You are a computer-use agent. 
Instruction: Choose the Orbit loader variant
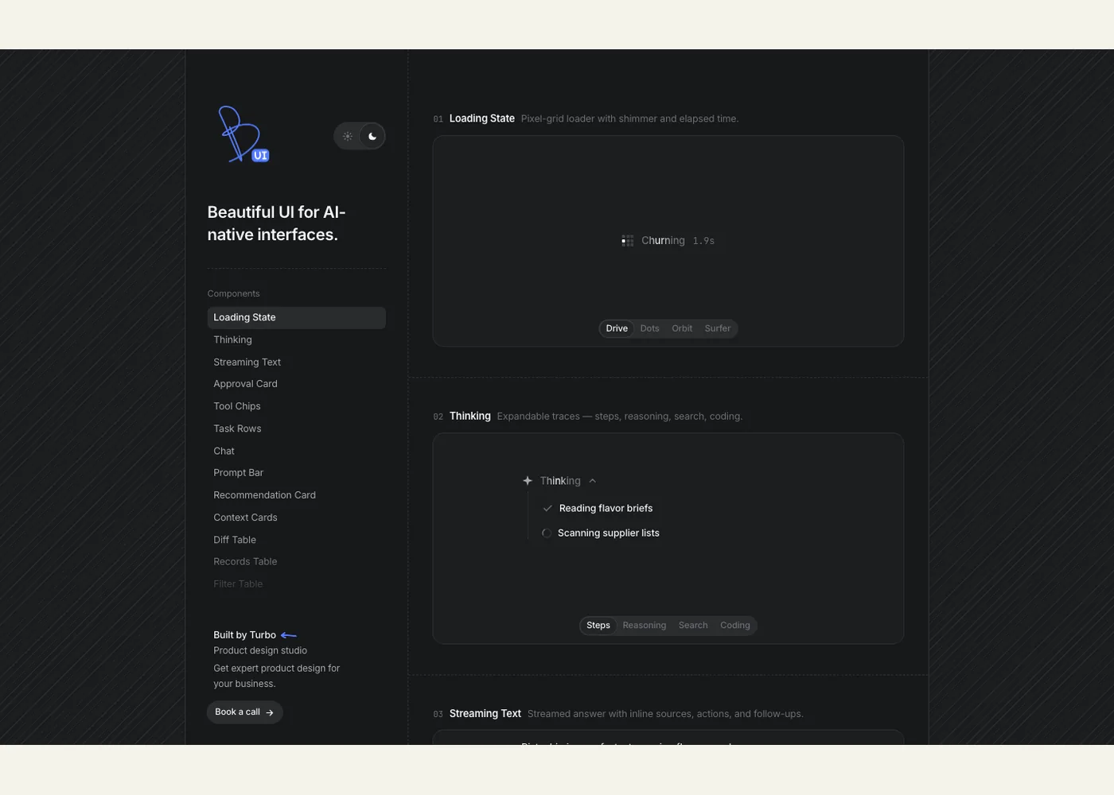click(x=682, y=328)
